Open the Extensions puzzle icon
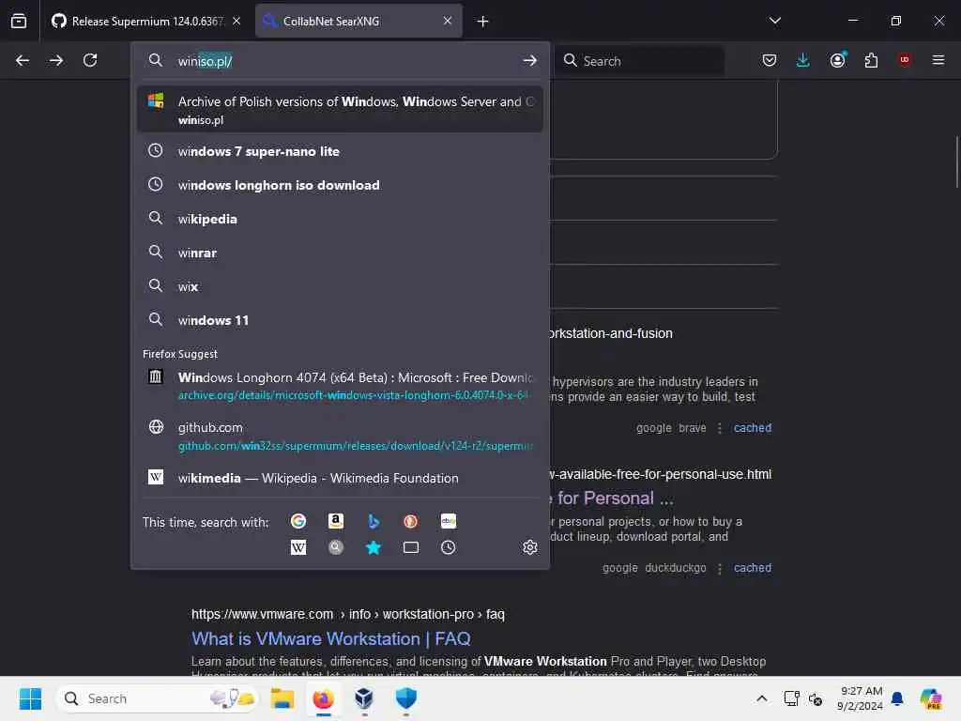 tap(871, 60)
